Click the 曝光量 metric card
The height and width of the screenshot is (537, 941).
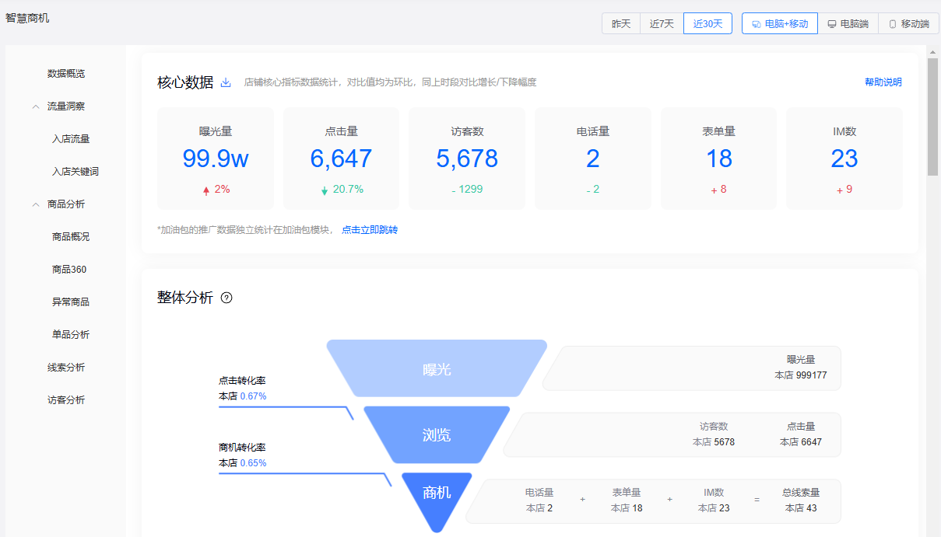(216, 159)
